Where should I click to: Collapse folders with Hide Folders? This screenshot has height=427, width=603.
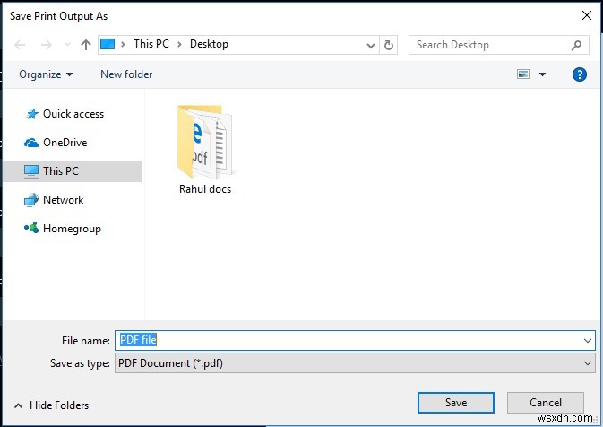pos(52,405)
